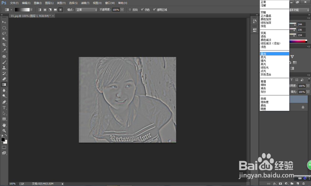
Task: Select the Clone Stamp tool
Action: click(x=4, y=68)
